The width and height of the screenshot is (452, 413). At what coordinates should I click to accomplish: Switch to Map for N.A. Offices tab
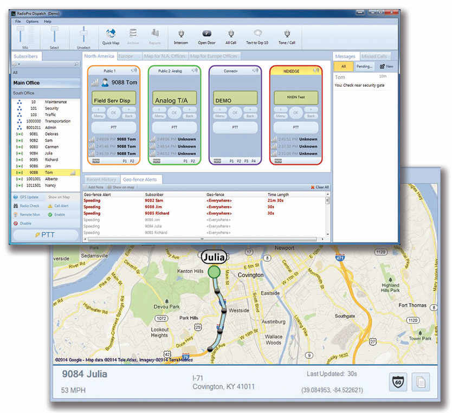[x=165, y=56]
